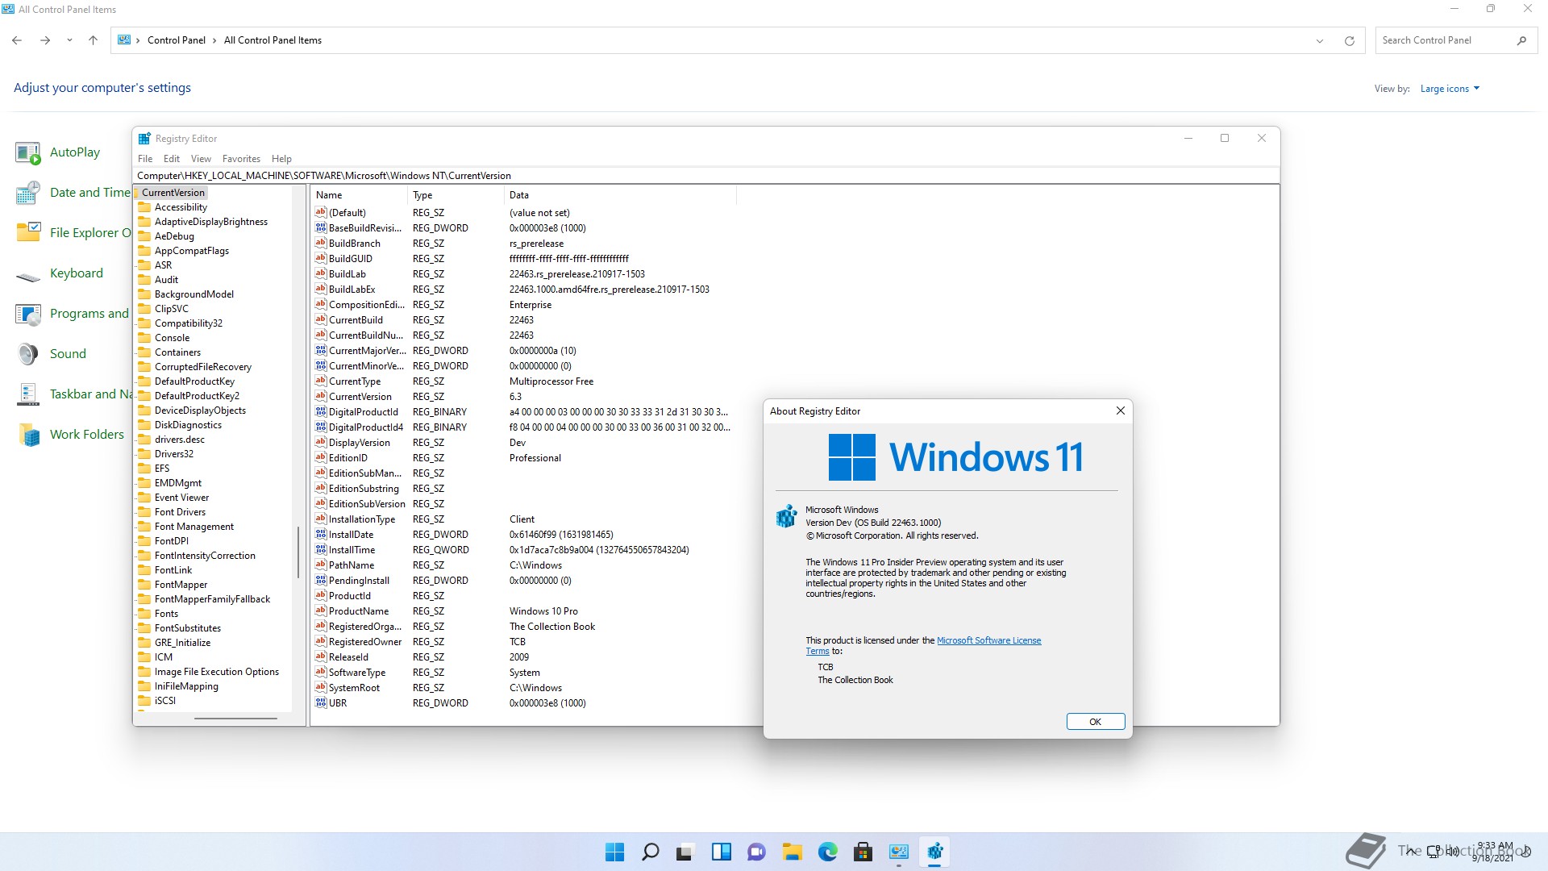The height and width of the screenshot is (871, 1548).
Task: Click All Control Panel Items breadcrumb
Action: point(273,40)
